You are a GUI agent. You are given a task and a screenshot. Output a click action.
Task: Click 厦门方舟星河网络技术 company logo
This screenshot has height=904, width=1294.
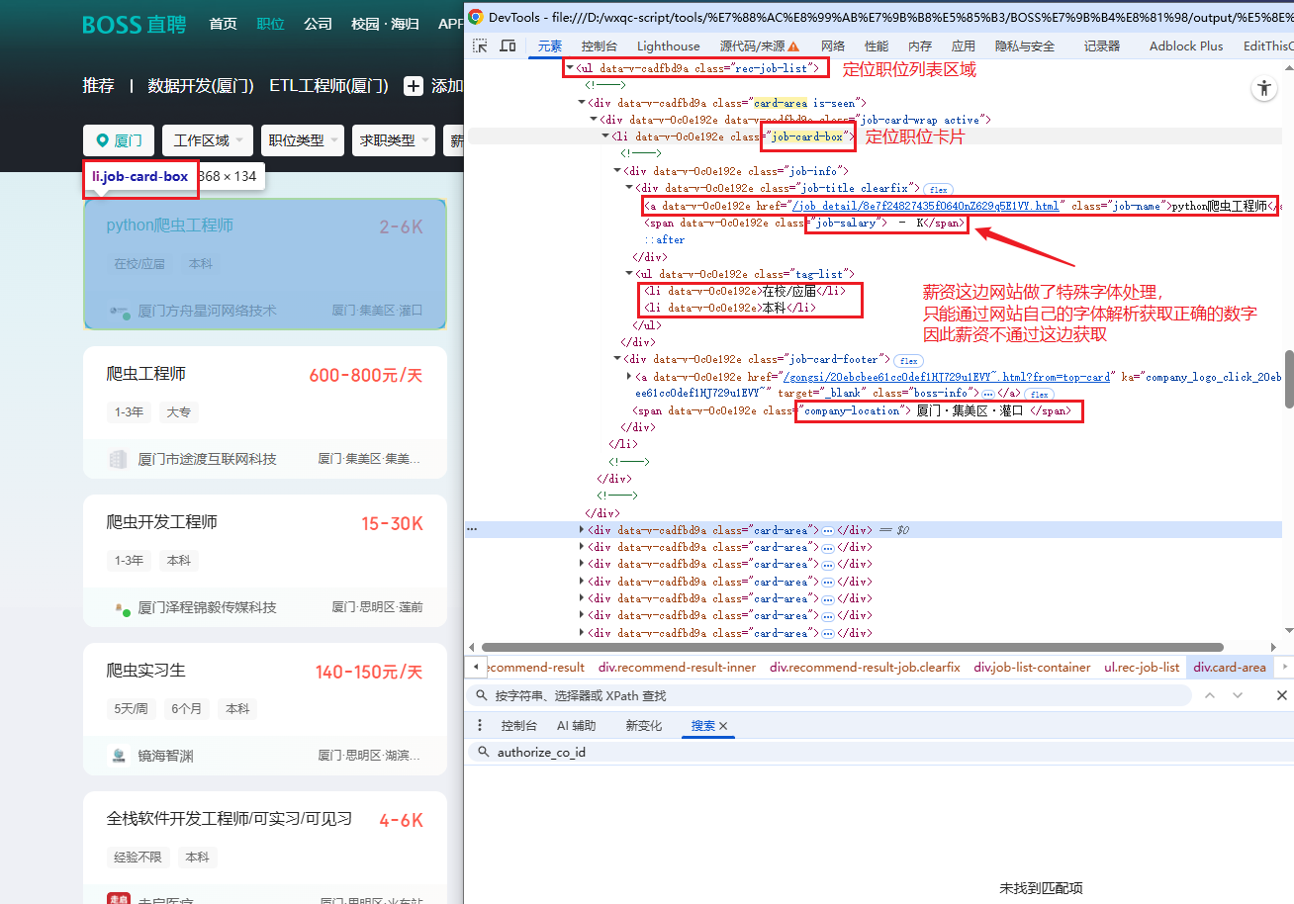coord(121,311)
